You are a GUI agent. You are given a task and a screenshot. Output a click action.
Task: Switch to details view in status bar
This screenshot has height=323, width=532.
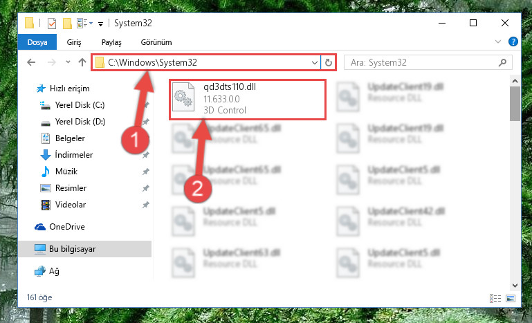coord(495,298)
